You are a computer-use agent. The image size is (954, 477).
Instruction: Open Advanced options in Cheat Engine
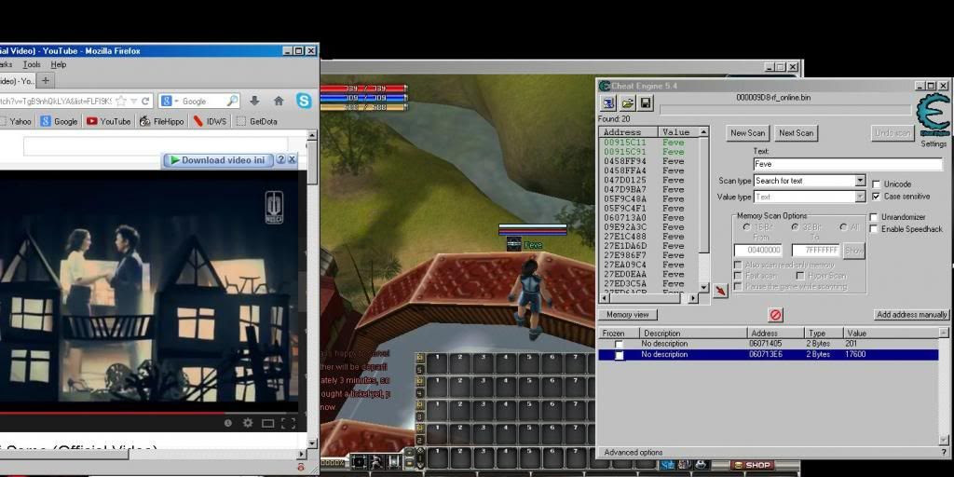634,453
